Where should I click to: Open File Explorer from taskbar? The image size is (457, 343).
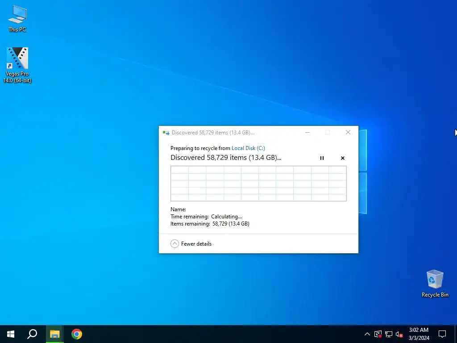click(54, 334)
